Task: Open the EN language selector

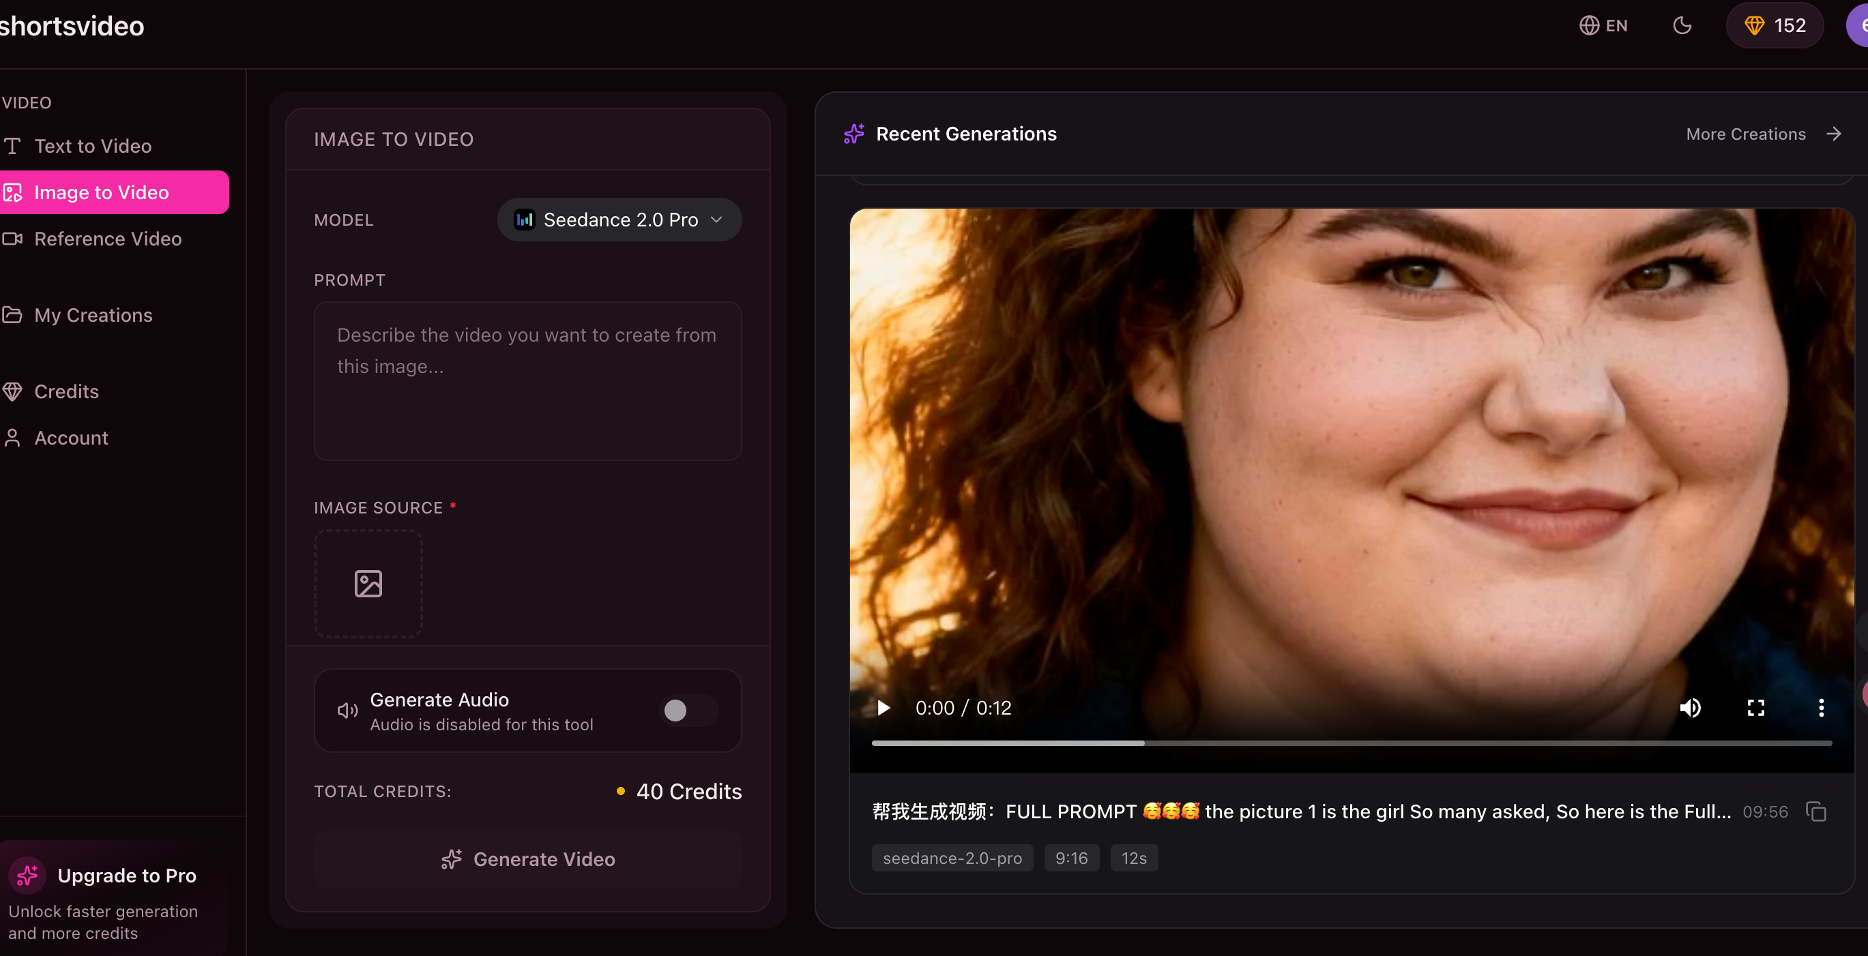Action: click(x=1603, y=26)
